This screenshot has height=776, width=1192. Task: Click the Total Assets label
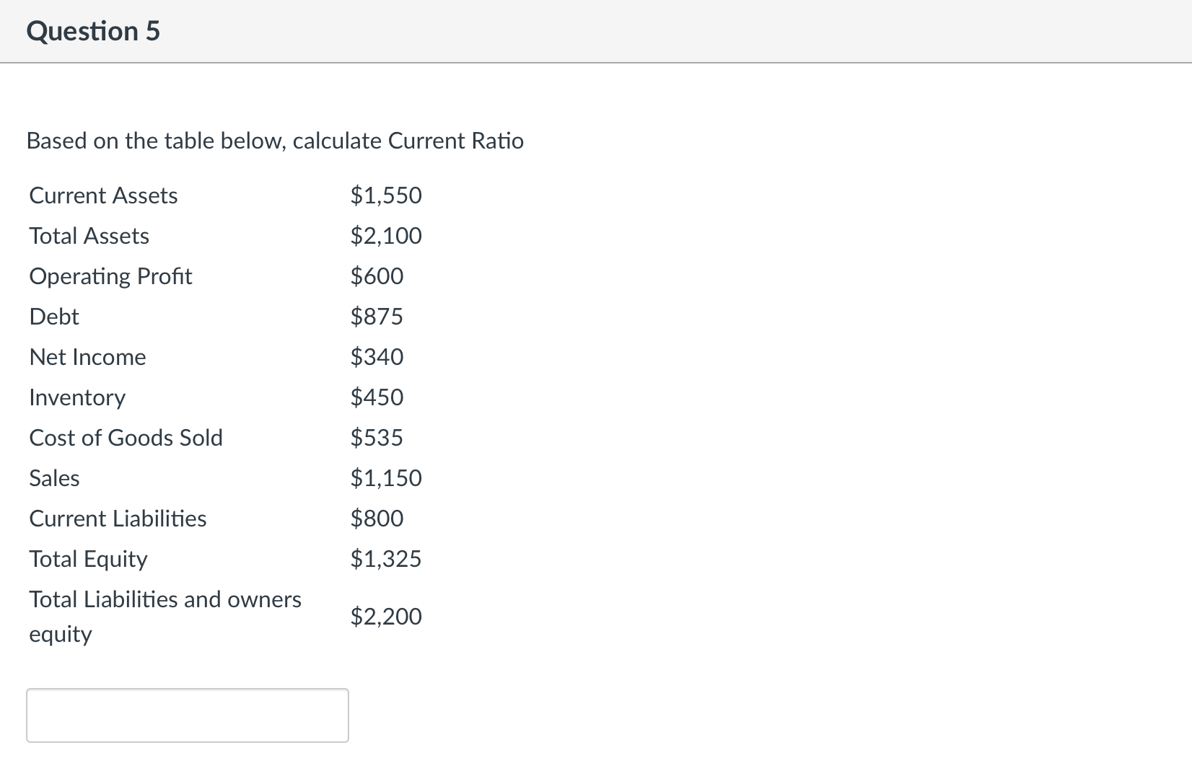tap(88, 235)
